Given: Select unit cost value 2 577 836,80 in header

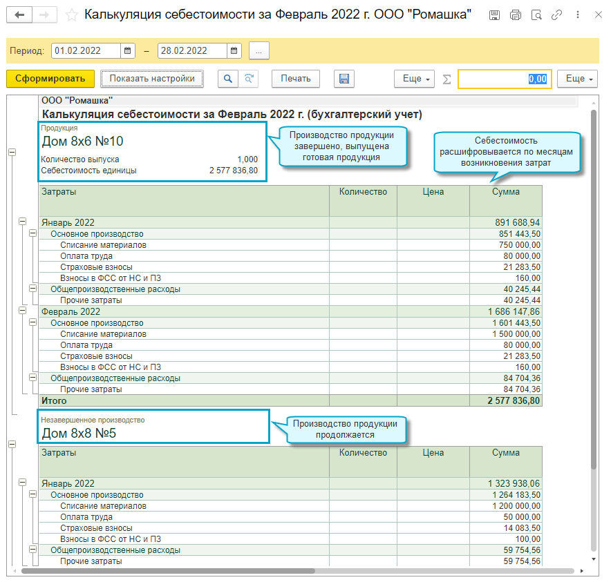Looking at the screenshot, I should (234, 171).
